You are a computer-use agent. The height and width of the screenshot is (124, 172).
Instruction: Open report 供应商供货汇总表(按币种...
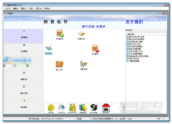tap(139, 56)
